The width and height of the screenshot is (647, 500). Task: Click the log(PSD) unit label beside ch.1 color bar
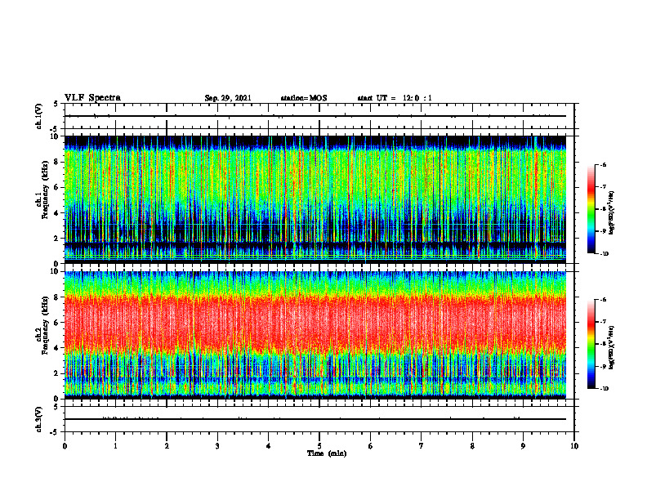pos(613,213)
